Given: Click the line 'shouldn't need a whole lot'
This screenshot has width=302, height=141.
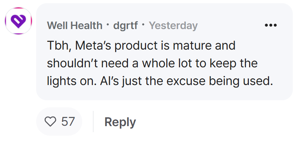Looking at the screenshot, I should point(119,63).
